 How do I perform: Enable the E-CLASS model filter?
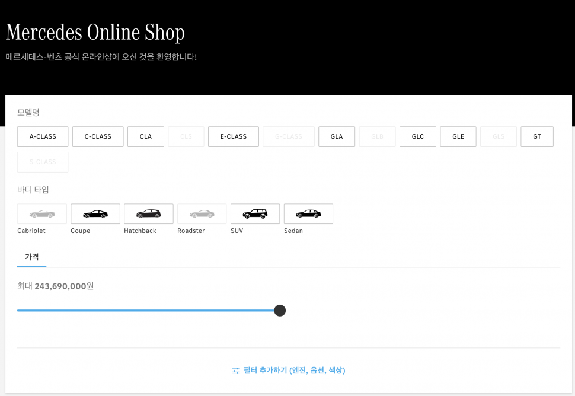233,136
